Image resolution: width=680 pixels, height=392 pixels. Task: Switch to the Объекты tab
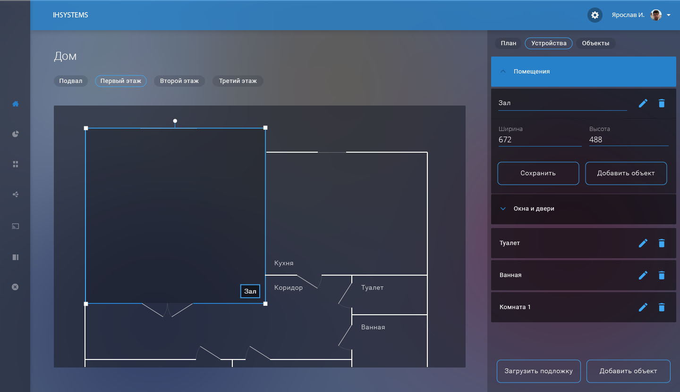595,43
